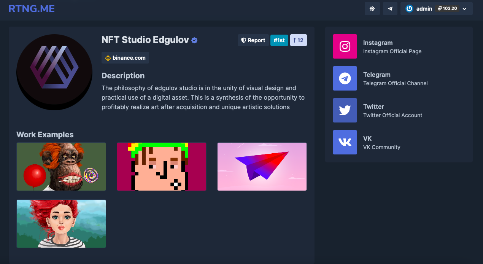This screenshot has width=483, height=264.
Task: Click the paper-plane icon in top bar
Action: (390, 8)
